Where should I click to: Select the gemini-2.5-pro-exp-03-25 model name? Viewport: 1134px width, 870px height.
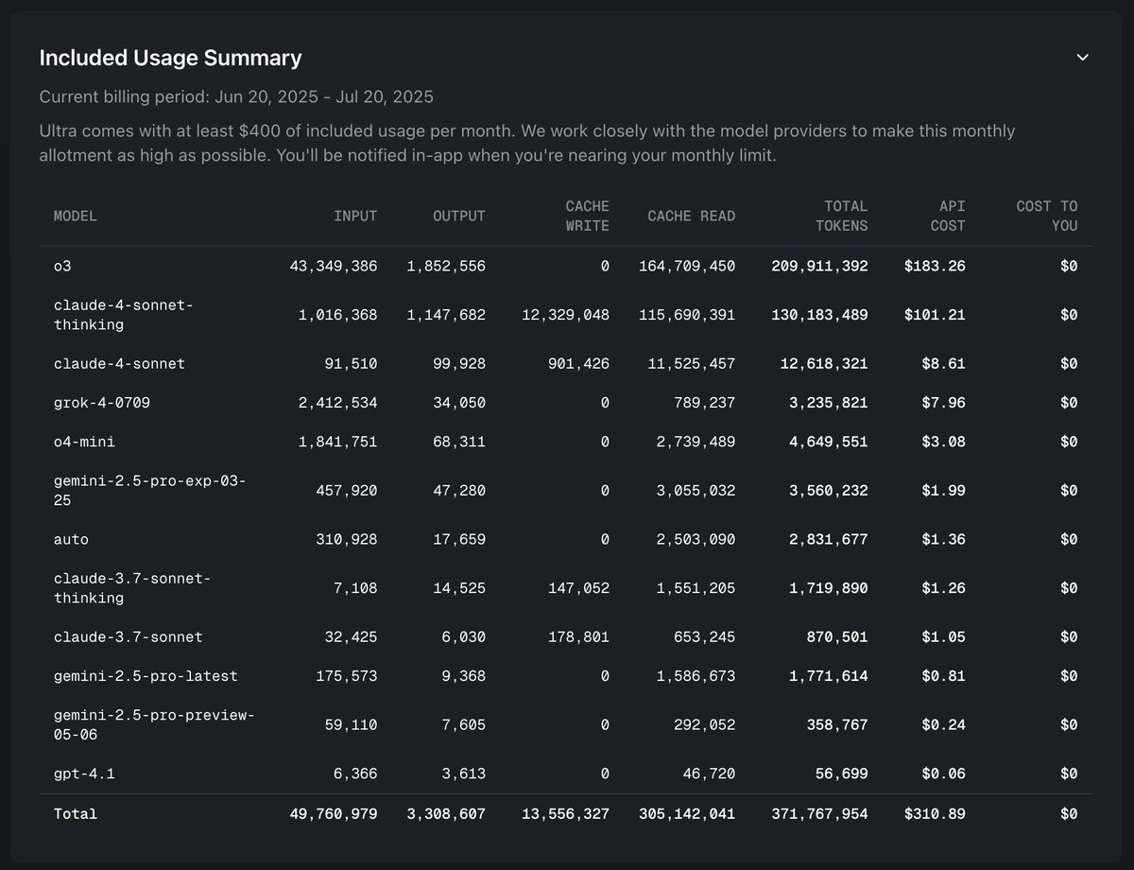point(149,490)
